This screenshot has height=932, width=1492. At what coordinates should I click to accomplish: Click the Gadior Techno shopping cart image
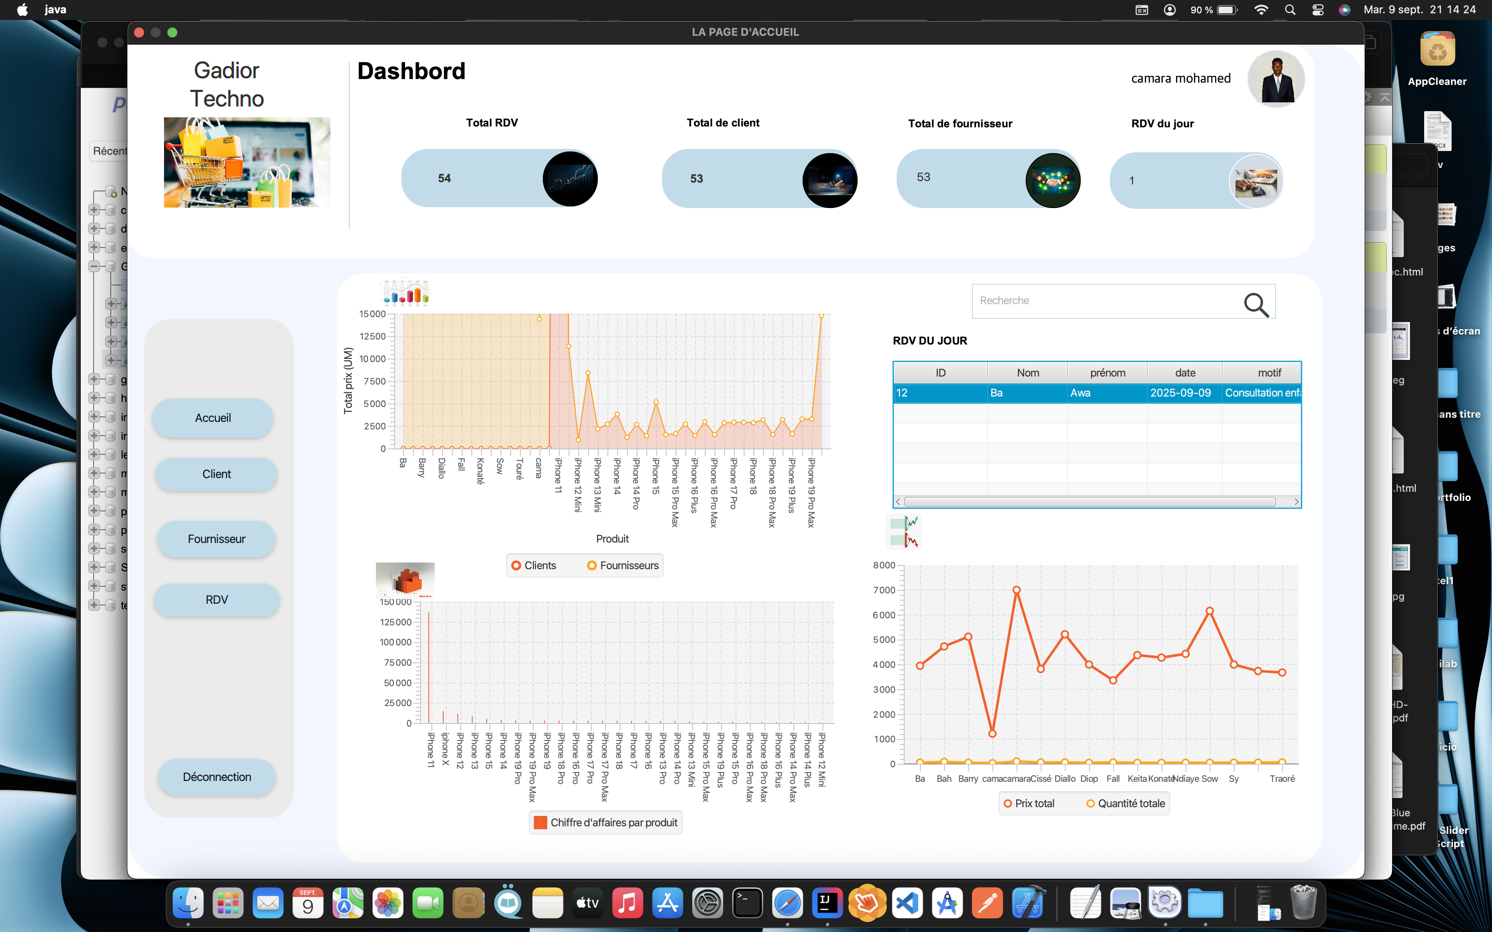(246, 162)
